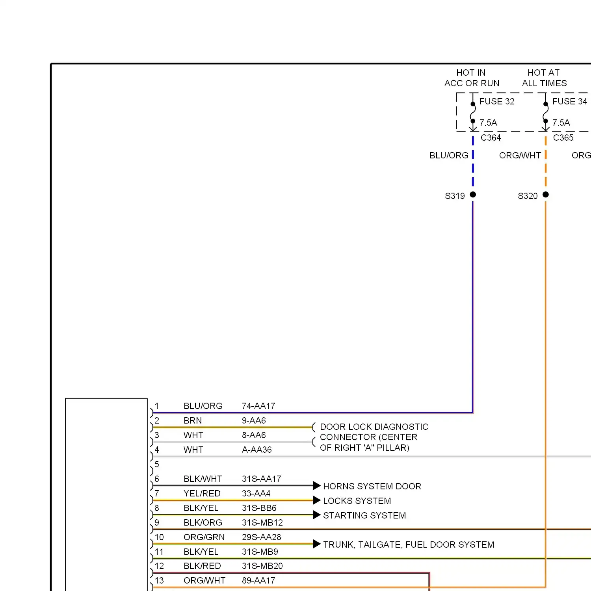This screenshot has width=591, height=591.
Task: Click the 'HOT IN ACC OR RUN' label
Action: [x=472, y=78]
